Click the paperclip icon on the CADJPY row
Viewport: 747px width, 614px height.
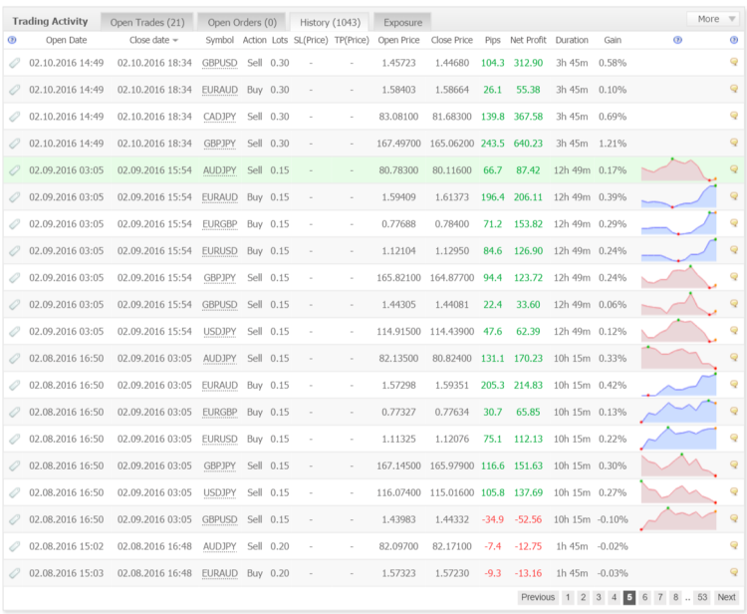(15, 117)
